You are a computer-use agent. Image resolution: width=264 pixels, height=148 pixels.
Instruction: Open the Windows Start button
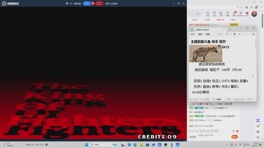(86, 145)
